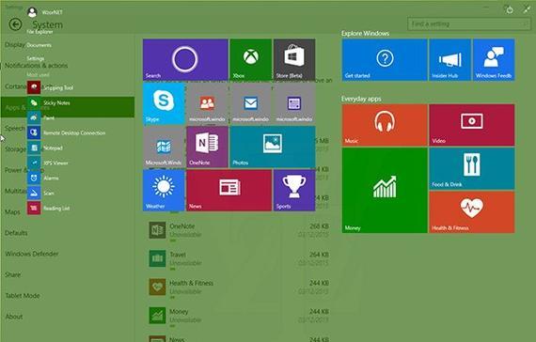536x342 pixels.
Task: Launch the Store (Beta) tile
Action: pyautogui.click(x=294, y=59)
